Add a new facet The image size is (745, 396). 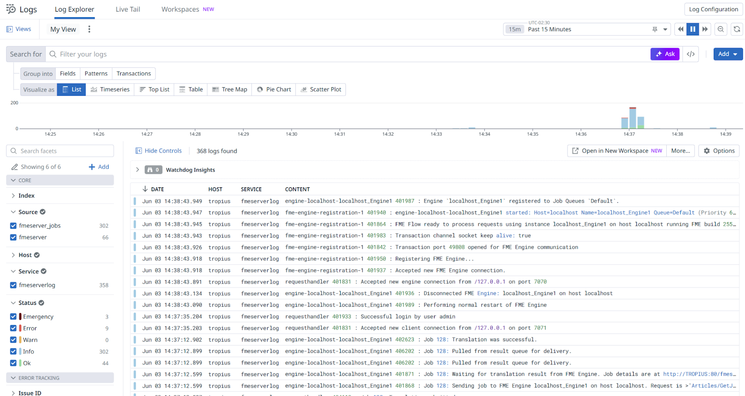[x=99, y=167]
